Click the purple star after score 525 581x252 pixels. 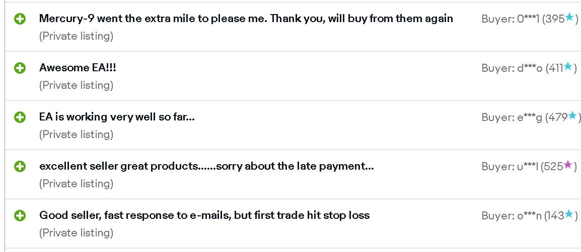[568, 165]
